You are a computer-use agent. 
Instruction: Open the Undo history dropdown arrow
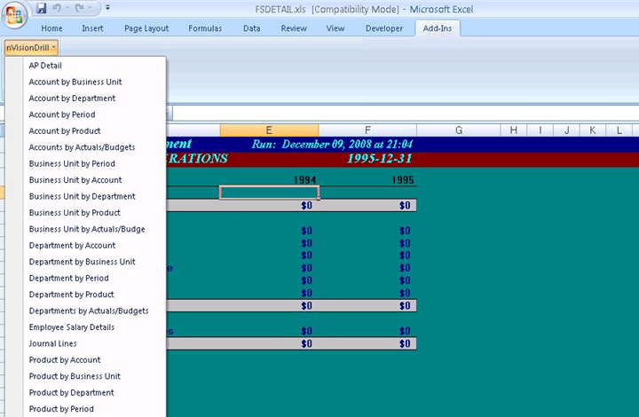pos(67,8)
